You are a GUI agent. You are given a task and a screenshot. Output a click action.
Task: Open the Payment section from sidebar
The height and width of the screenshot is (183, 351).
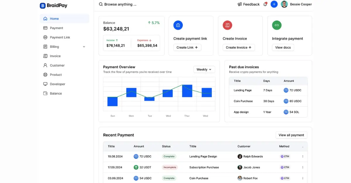(56, 28)
